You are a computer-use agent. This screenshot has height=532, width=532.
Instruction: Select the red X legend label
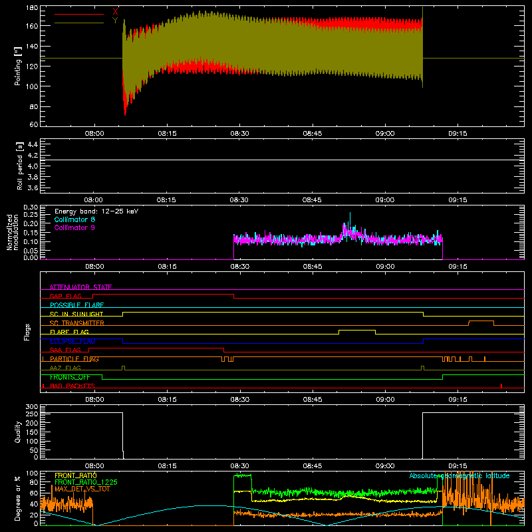tap(115, 12)
